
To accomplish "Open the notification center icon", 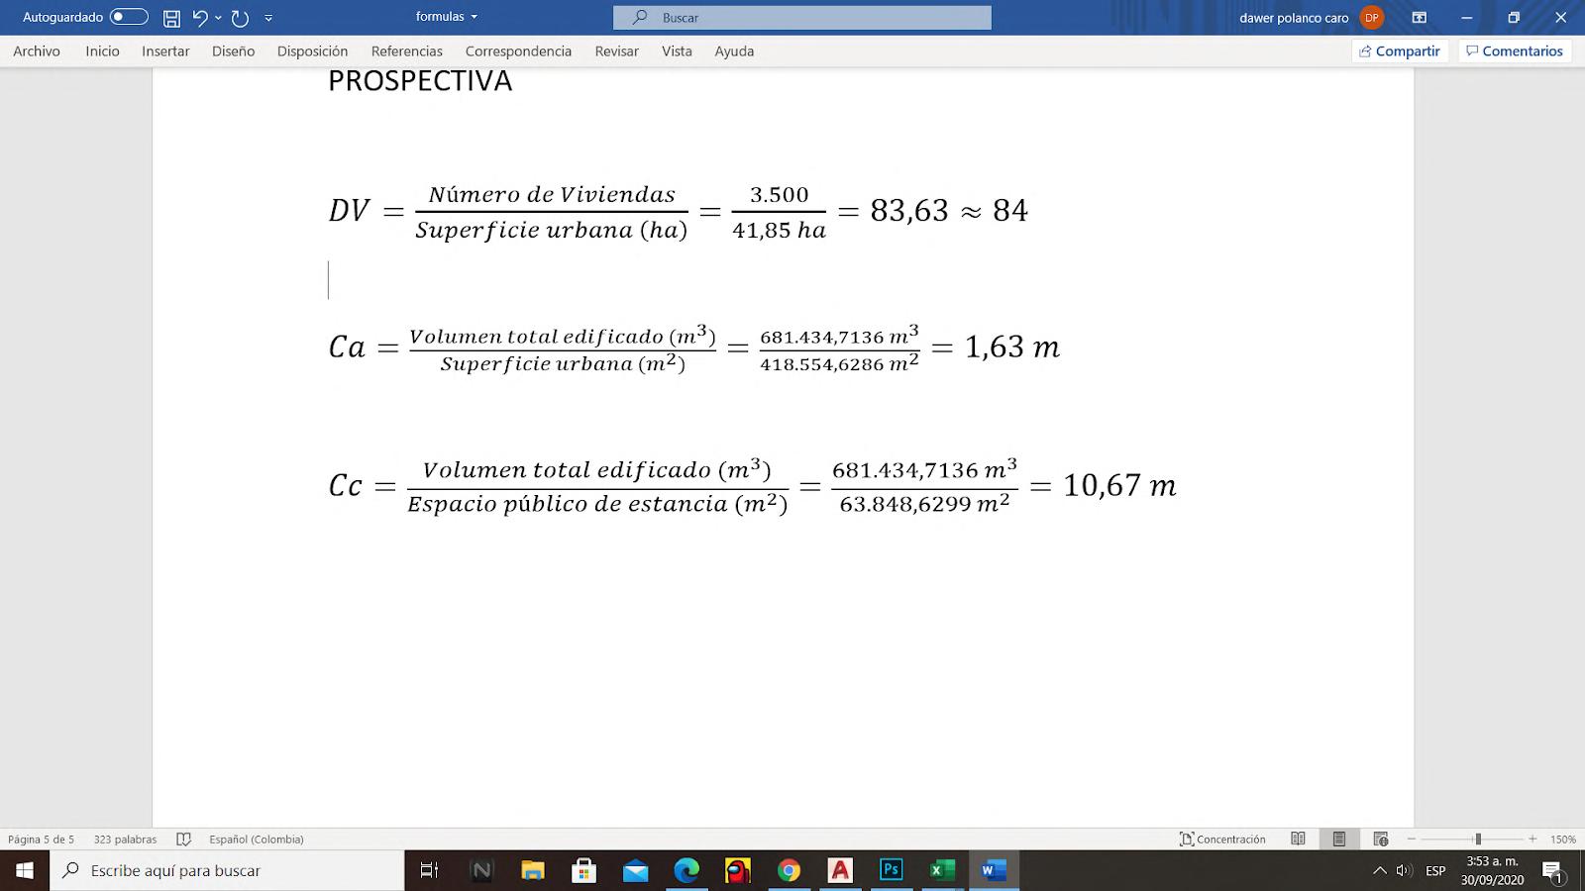I will tap(1552, 871).
